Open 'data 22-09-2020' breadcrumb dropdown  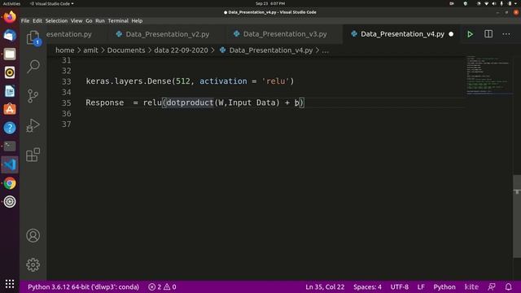point(181,50)
